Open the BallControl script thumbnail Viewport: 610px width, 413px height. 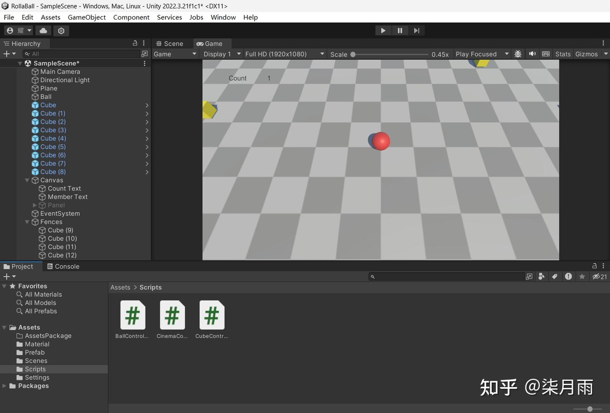132,315
